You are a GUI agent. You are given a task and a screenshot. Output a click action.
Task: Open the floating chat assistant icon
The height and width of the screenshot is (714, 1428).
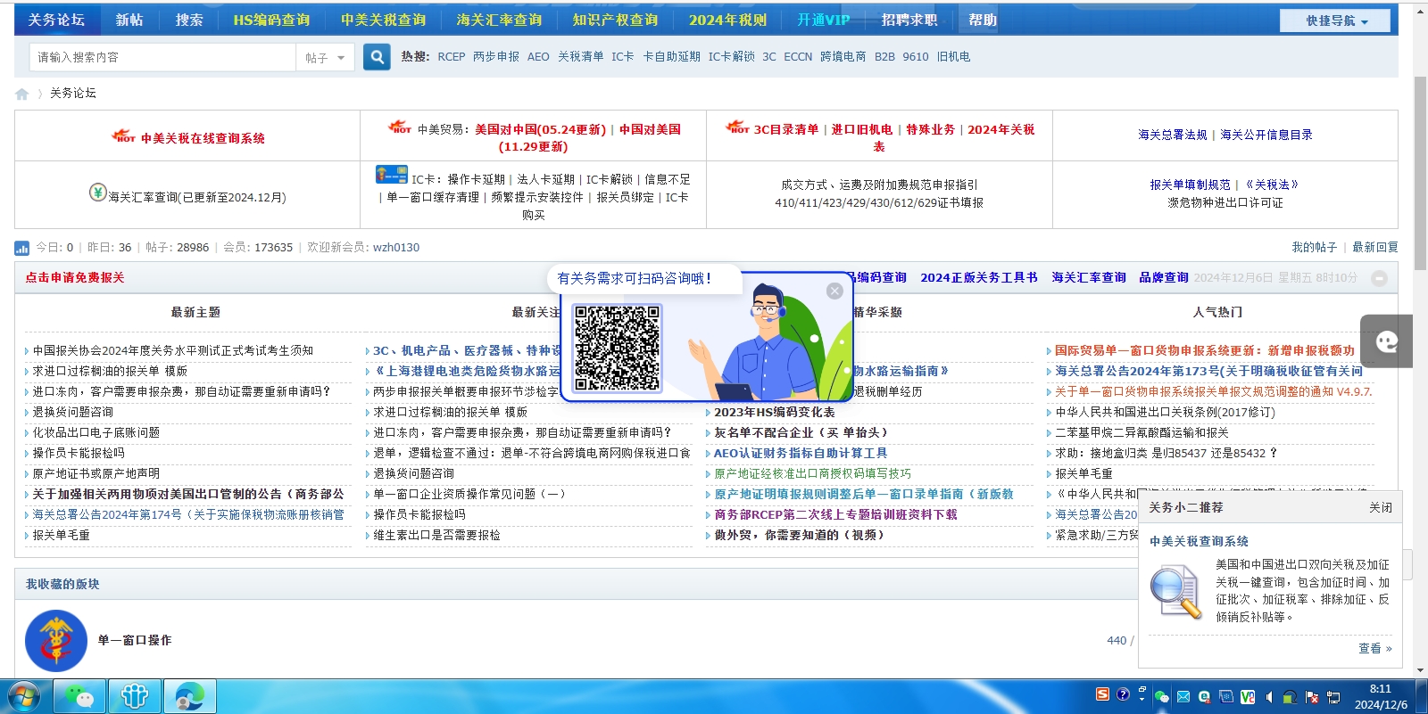click(1386, 341)
